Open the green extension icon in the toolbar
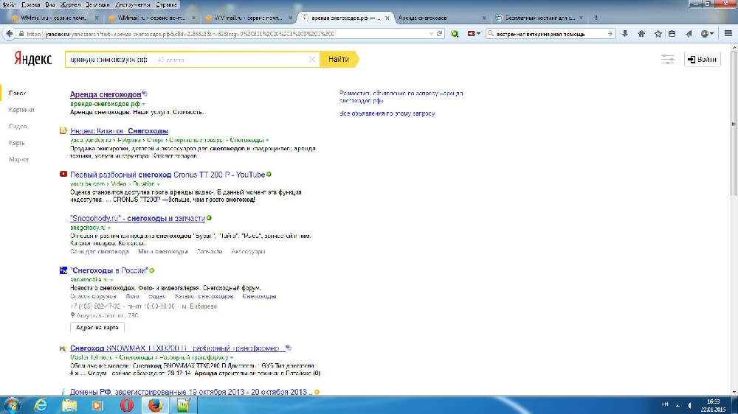This screenshot has height=414, width=738. pos(455,34)
